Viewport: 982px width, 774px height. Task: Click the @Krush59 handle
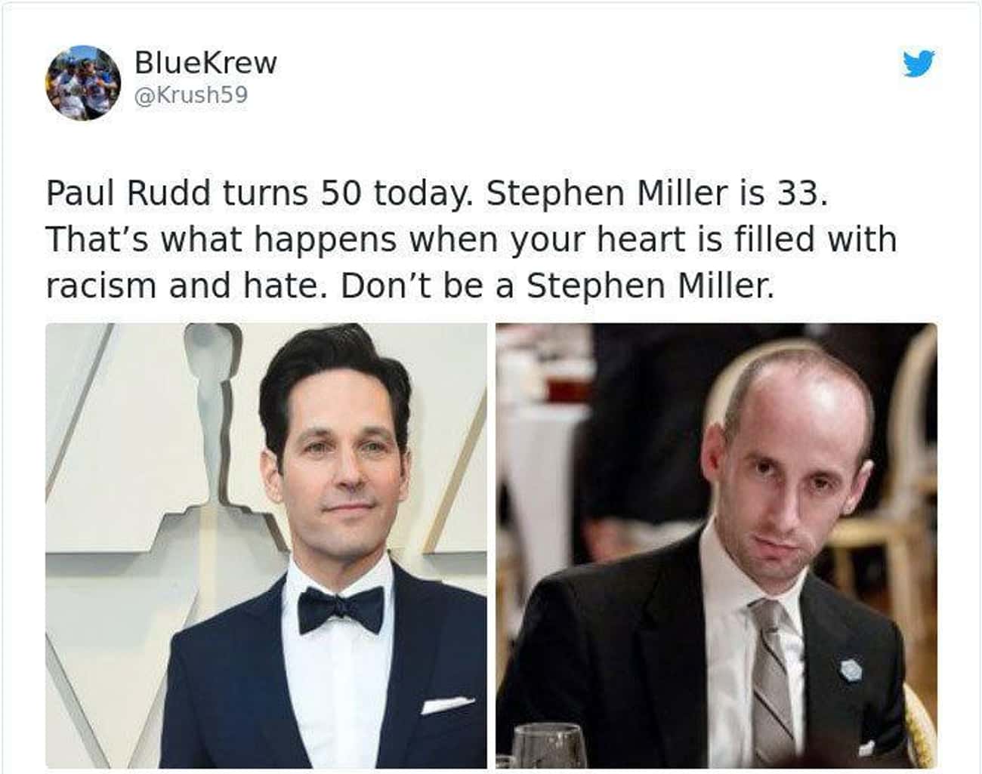coord(191,96)
